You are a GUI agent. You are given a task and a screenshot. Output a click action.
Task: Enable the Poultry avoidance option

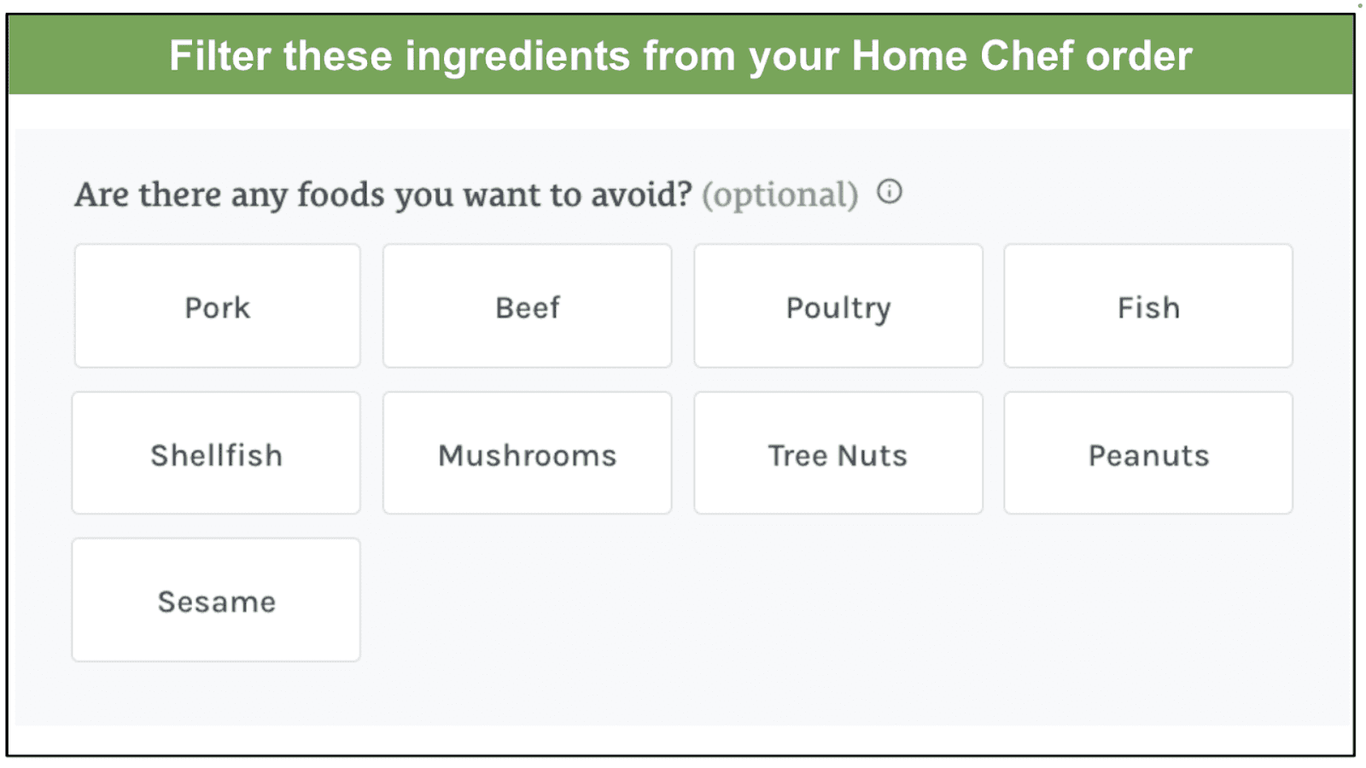(x=838, y=306)
